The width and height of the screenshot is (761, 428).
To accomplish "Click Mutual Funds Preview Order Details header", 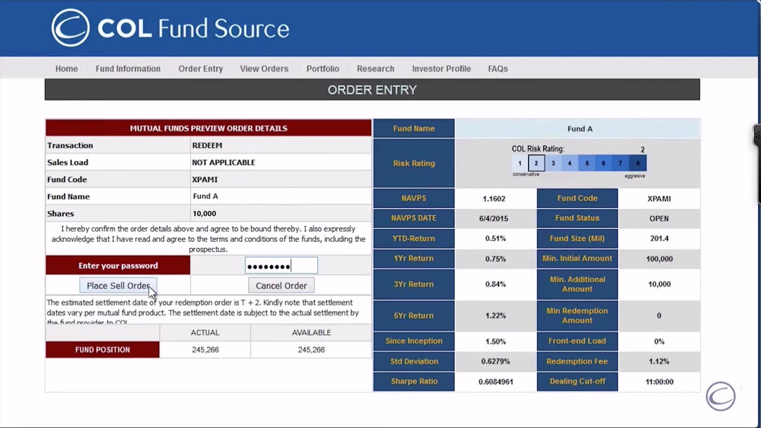I will pyautogui.click(x=209, y=128).
